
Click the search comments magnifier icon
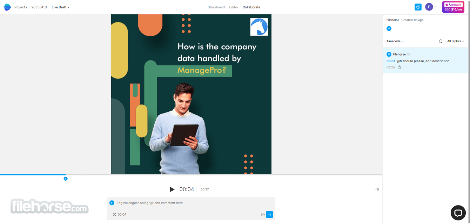441,41
